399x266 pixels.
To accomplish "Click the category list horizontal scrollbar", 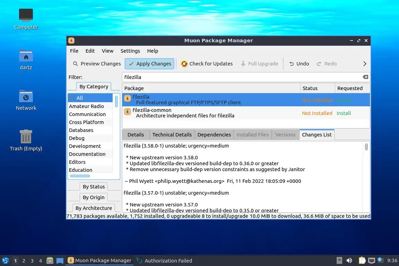I will coord(80,176).
